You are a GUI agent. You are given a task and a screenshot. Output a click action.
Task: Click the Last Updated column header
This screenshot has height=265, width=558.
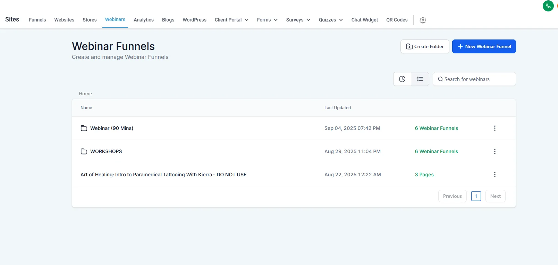pos(338,108)
